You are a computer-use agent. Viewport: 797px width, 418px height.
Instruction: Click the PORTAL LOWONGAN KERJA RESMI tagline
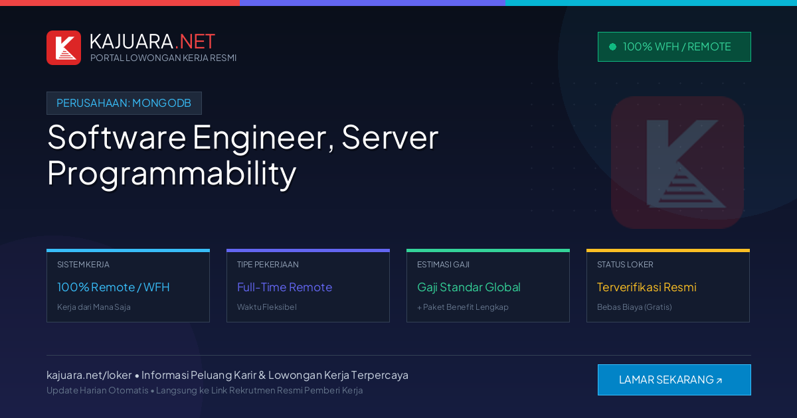pyautogui.click(x=163, y=58)
